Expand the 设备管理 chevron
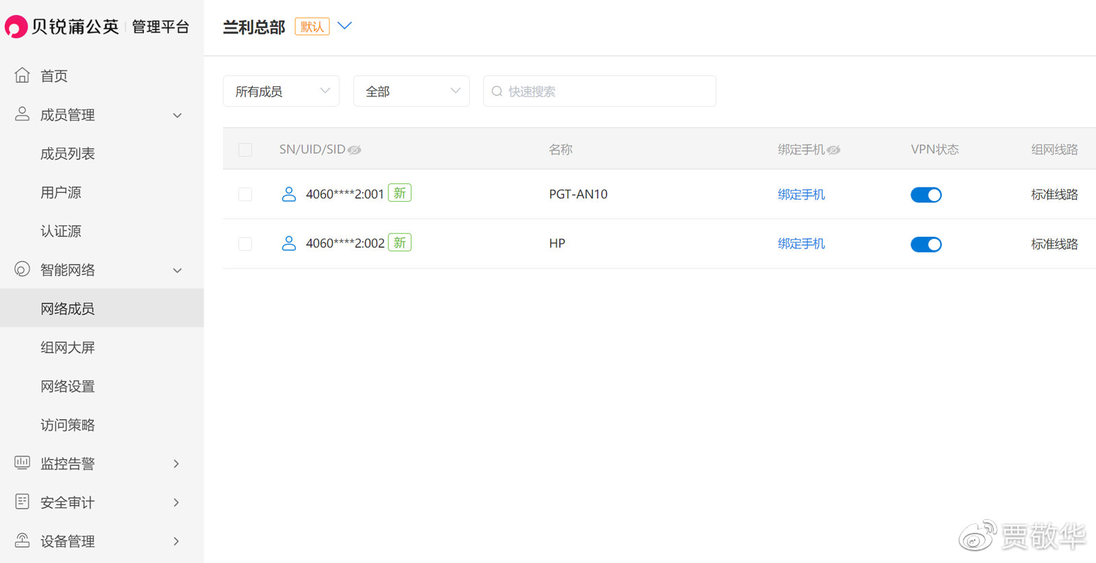The width and height of the screenshot is (1096, 563). 177,541
